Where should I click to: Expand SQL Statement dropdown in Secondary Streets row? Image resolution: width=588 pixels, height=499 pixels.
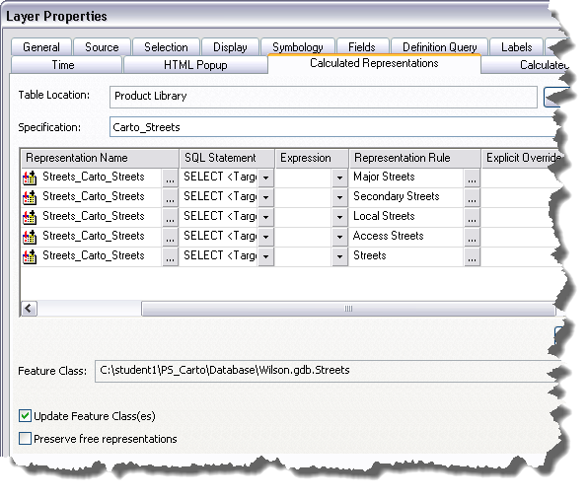(265, 198)
